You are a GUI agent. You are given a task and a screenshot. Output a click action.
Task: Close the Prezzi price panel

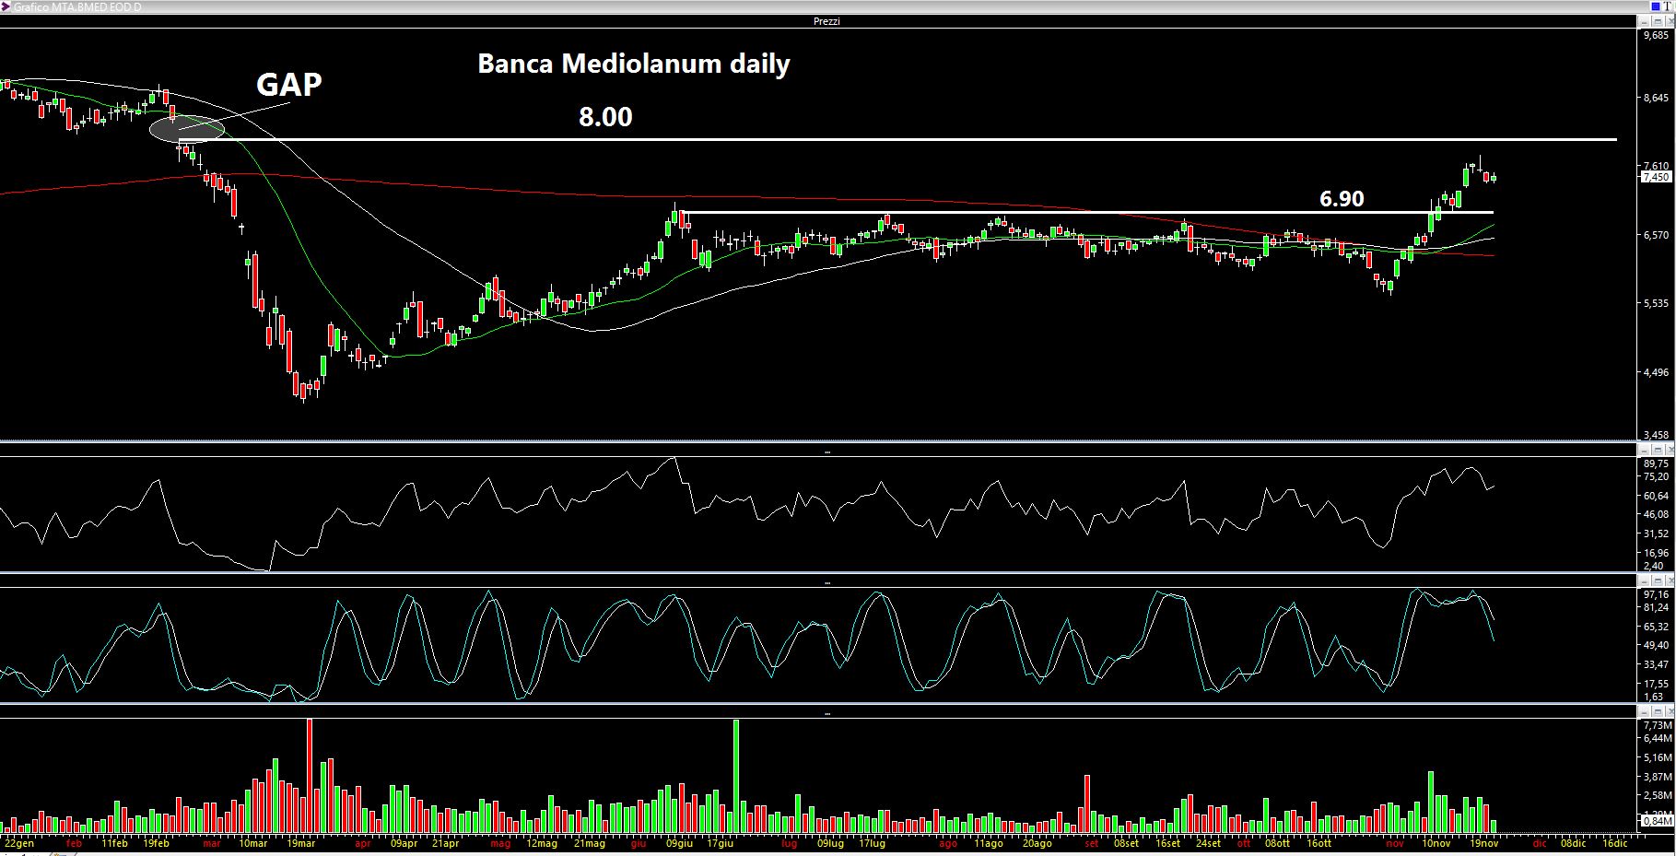pyautogui.click(x=1670, y=21)
